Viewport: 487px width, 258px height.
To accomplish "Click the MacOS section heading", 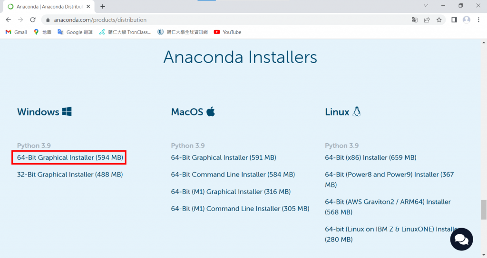I will pos(187,112).
